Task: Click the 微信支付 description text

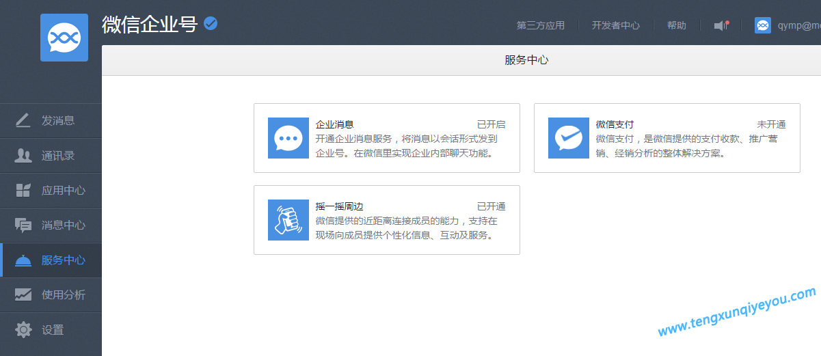Action: [686, 146]
